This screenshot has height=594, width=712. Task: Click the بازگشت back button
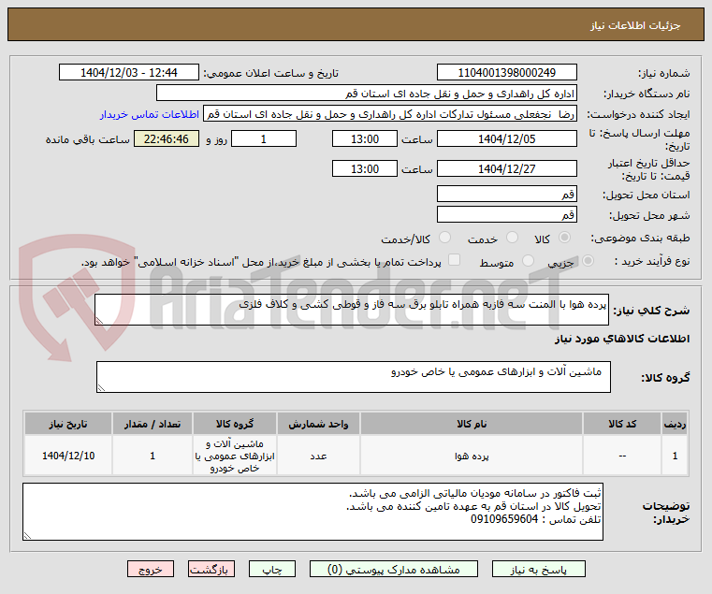pyautogui.click(x=211, y=569)
